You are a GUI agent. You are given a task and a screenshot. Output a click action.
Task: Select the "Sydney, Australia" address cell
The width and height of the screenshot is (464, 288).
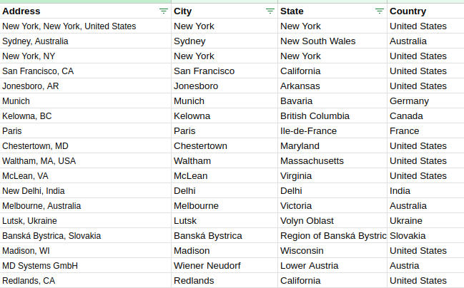click(35, 41)
